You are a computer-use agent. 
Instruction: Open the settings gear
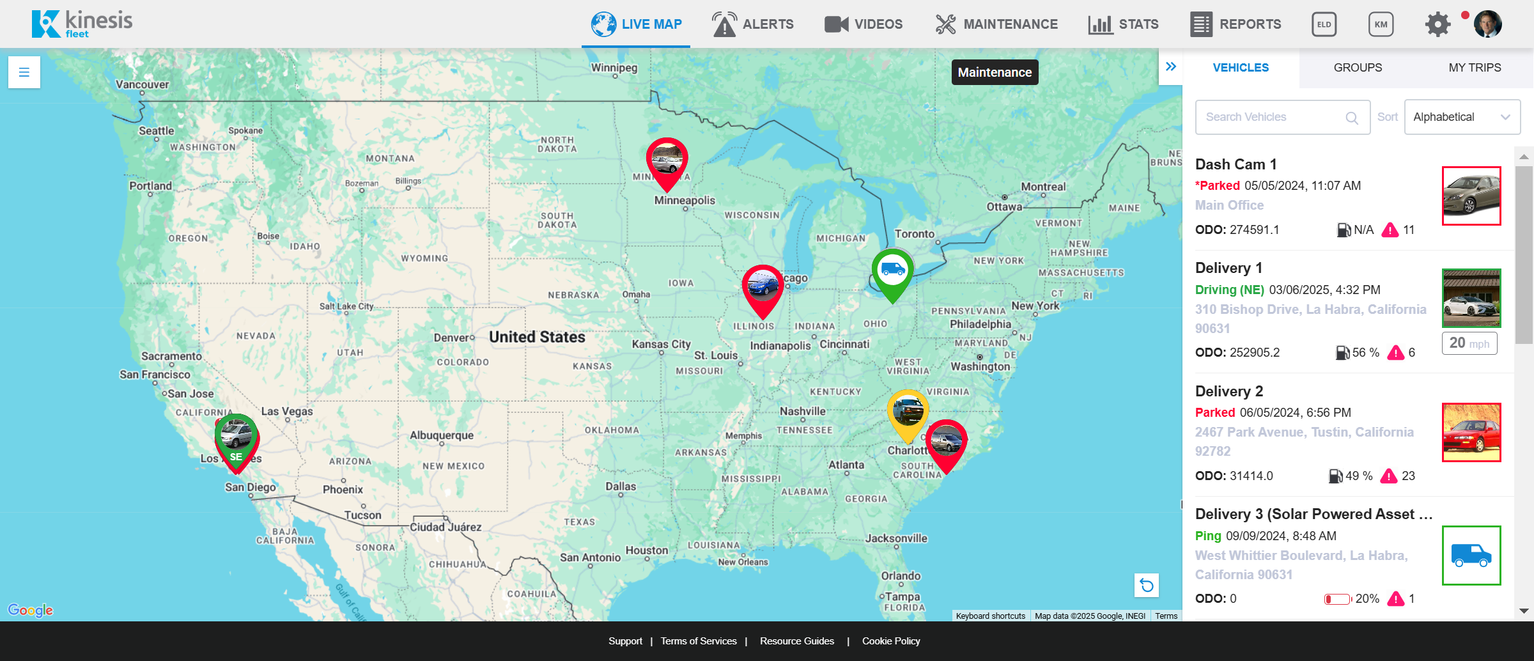1437,24
